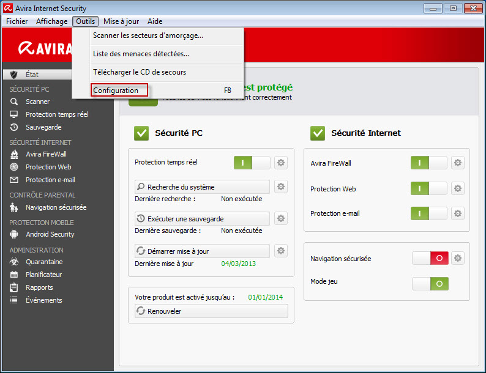Toggle Avira FireWall switch
486x373 pixels.
click(x=429, y=163)
